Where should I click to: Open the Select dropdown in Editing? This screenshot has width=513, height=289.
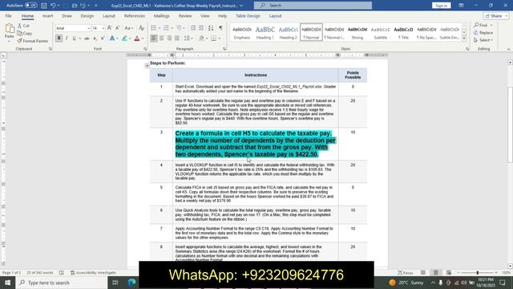coord(483,40)
